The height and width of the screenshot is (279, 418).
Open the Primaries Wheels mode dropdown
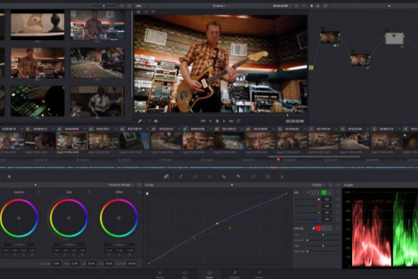121,185
